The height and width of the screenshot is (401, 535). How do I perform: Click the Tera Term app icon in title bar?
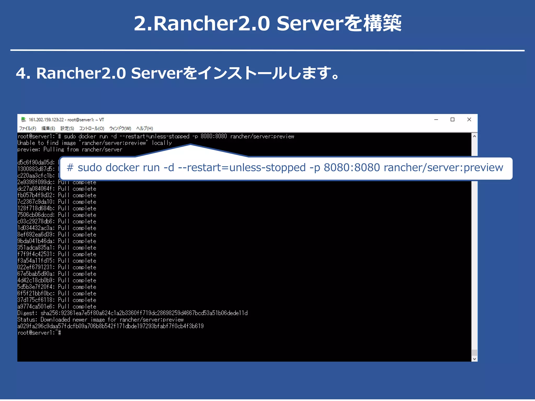24,119
